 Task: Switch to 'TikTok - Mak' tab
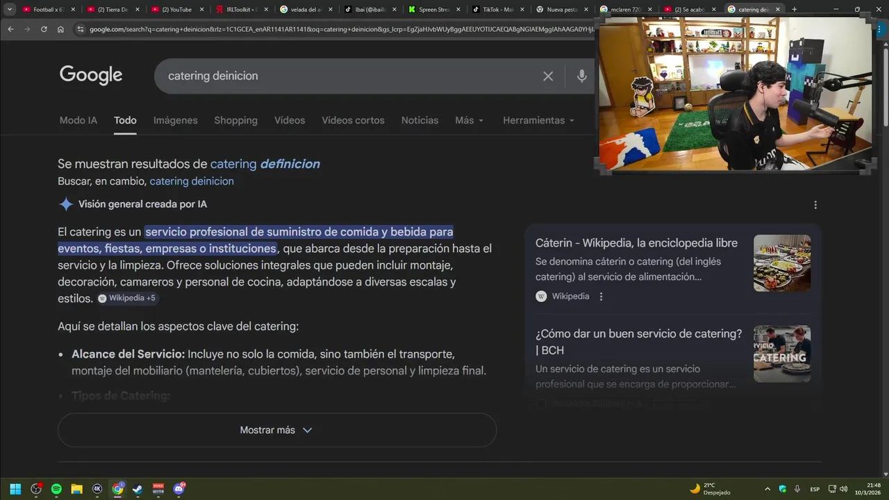tap(498, 10)
